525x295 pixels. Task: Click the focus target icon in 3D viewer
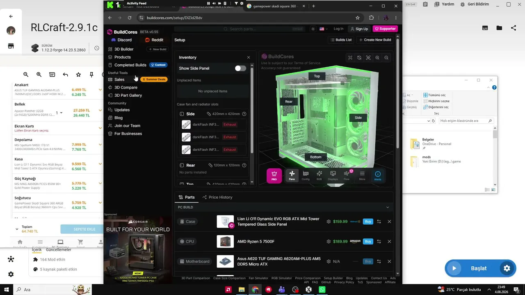tap(368, 58)
